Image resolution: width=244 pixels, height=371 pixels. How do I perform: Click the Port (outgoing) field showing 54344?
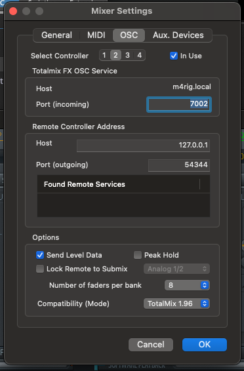pyautogui.click(x=179, y=165)
